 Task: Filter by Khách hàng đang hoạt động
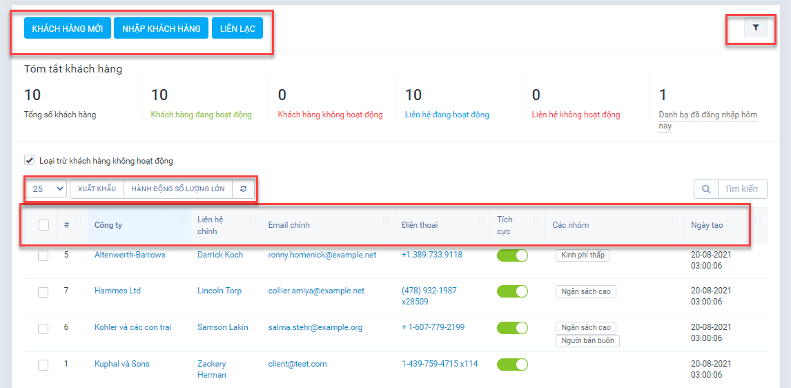click(201, 115)
